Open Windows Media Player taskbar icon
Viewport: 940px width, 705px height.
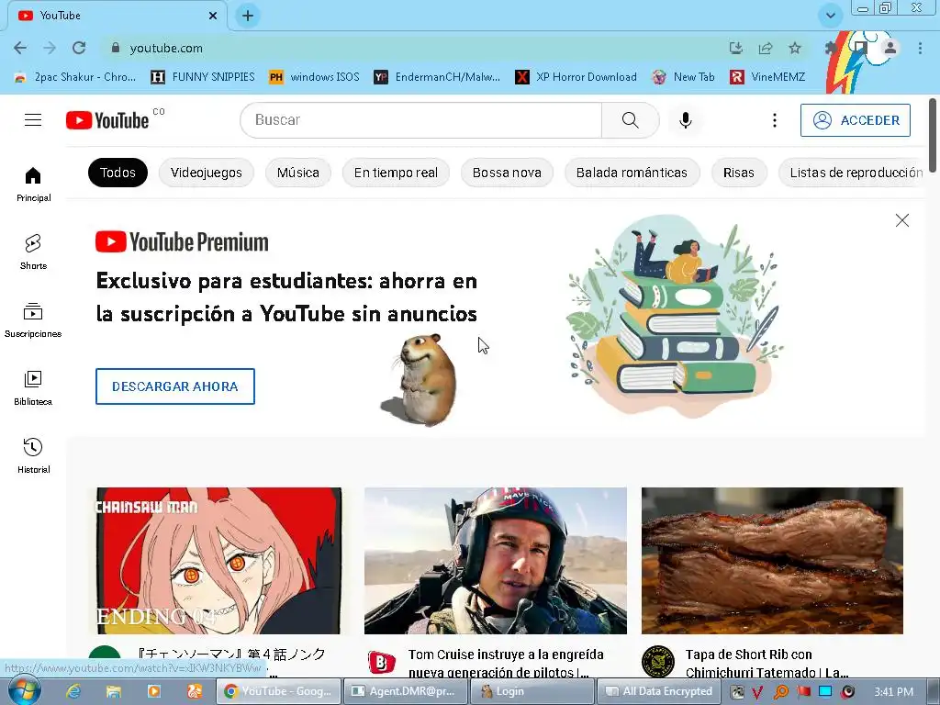click(x=153, y=691)
